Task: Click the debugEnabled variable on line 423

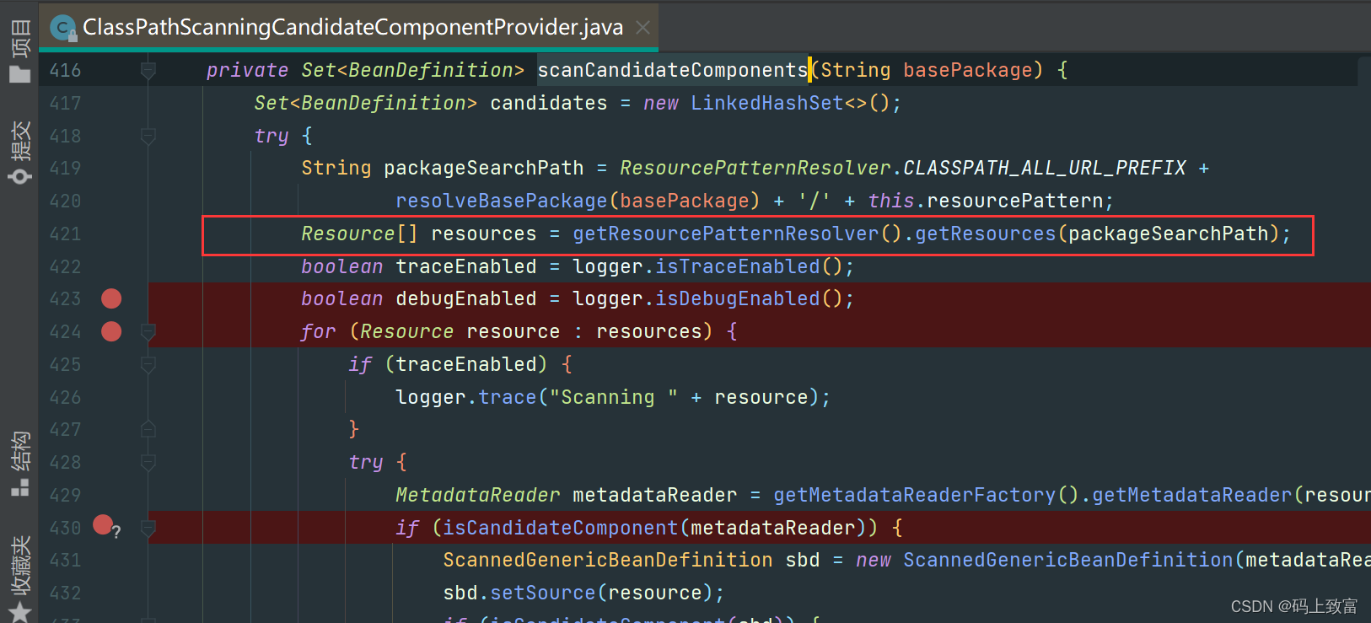Action: 466,298
